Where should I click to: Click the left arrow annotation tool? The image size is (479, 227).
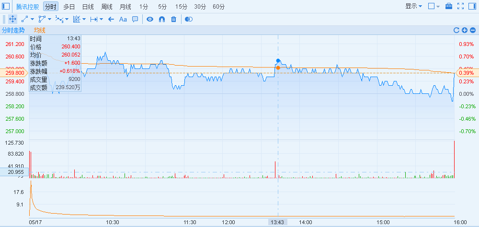point(111,19)
